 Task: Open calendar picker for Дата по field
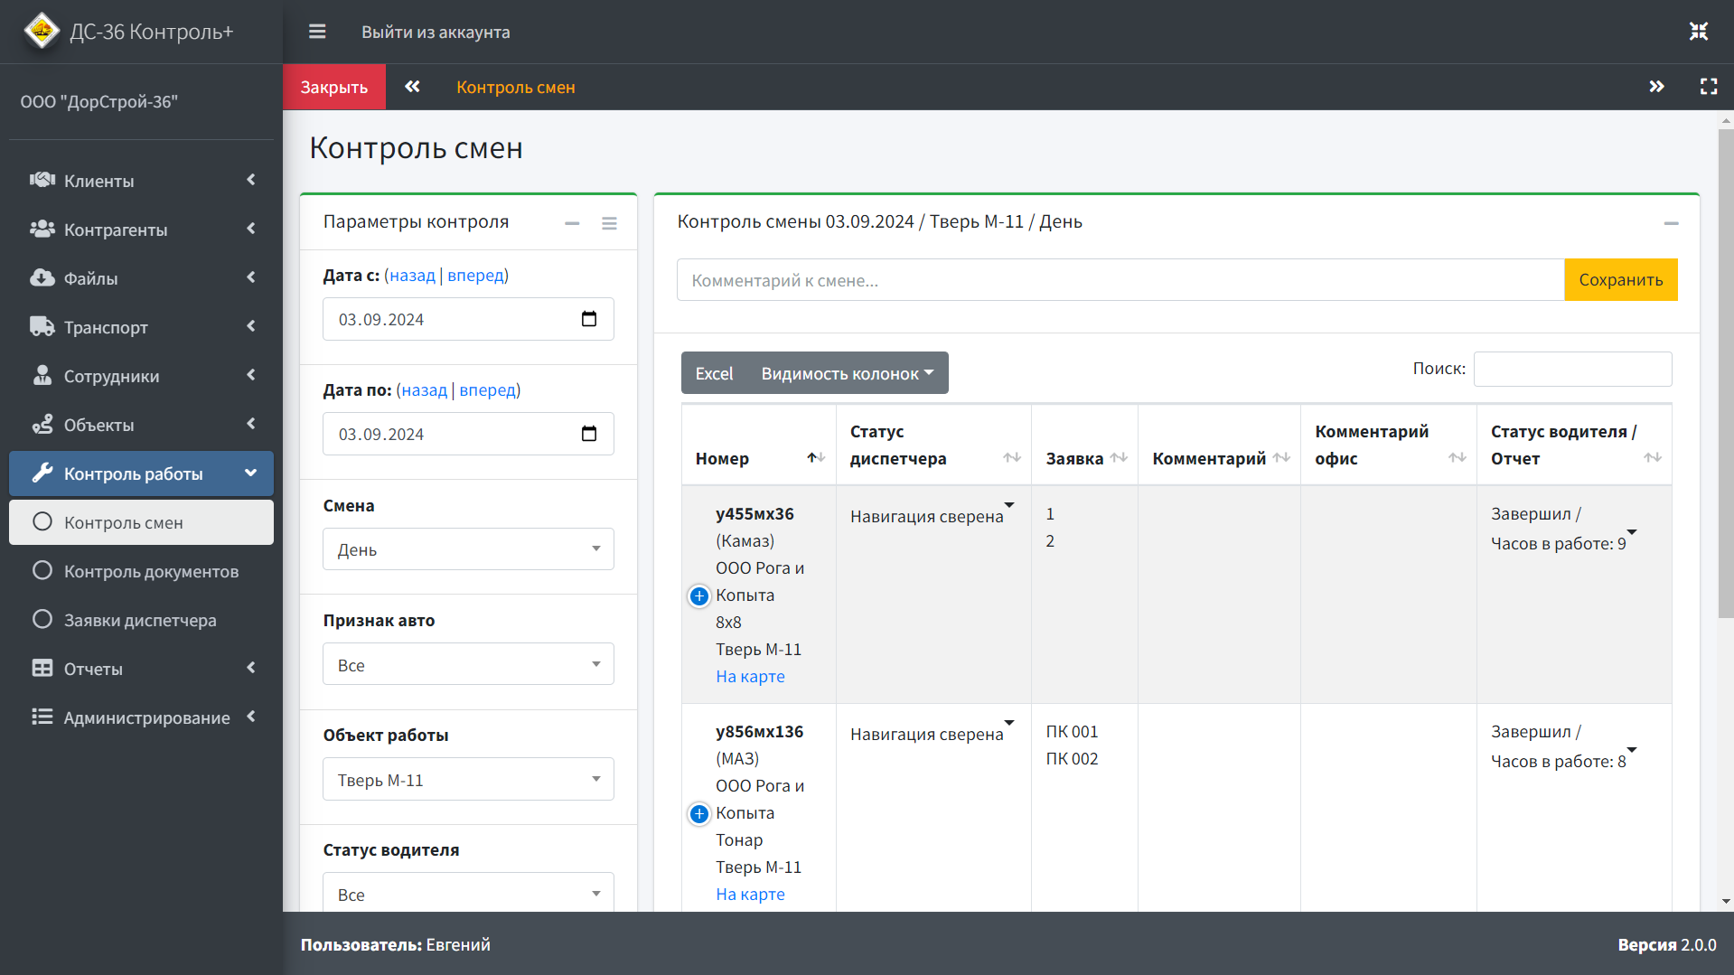point(589,434)
